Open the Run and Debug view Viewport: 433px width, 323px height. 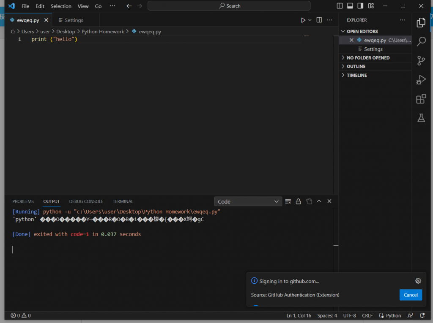(x=421, y=80)
